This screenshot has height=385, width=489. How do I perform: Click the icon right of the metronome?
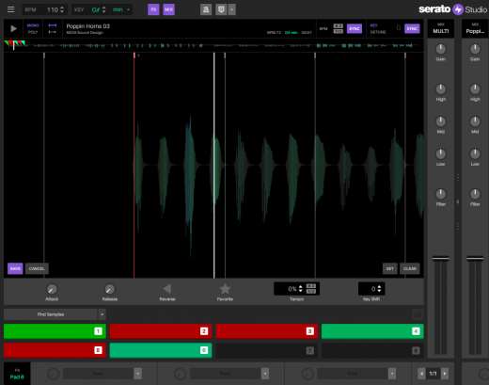[x=221, y=9]
